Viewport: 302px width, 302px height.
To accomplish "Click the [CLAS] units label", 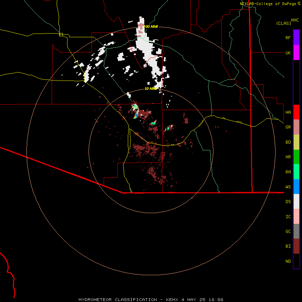I will tap(284, 23).
